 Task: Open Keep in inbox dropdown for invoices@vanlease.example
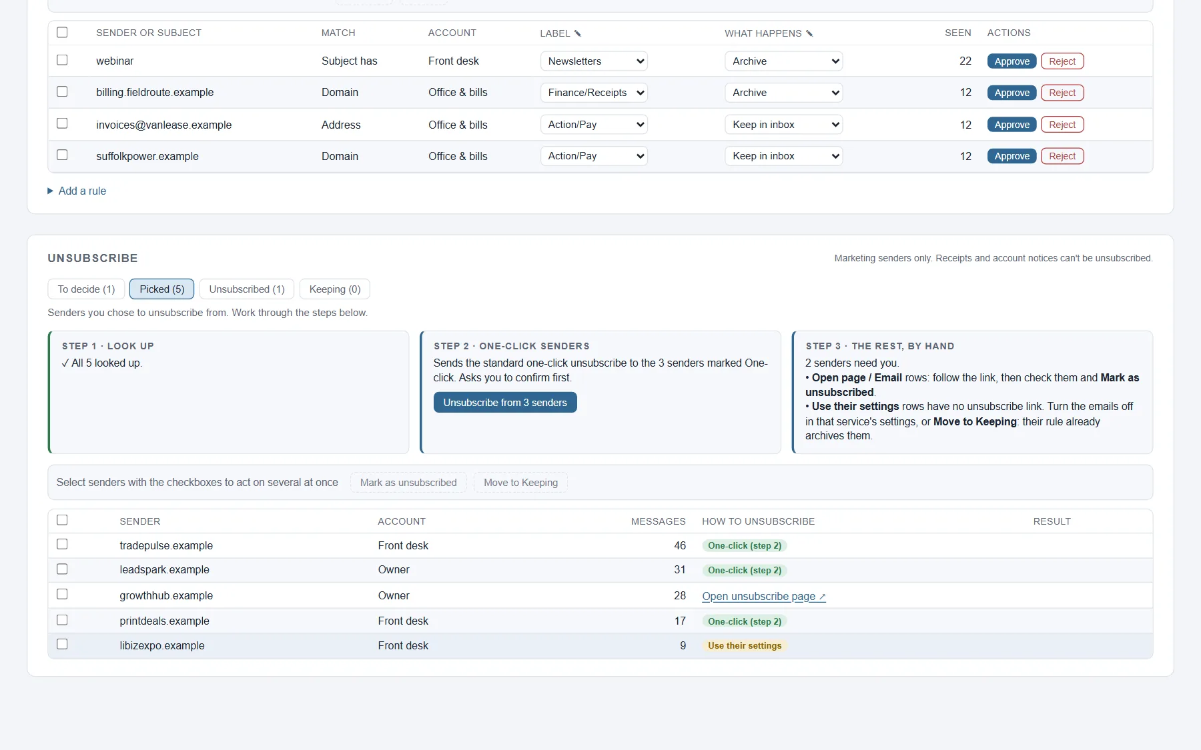pyautogui.click(x=784, y=125)
